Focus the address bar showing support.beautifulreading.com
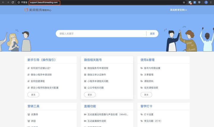Image resolution: width=214 pixels, height=127 pixels. pos(44,3)
